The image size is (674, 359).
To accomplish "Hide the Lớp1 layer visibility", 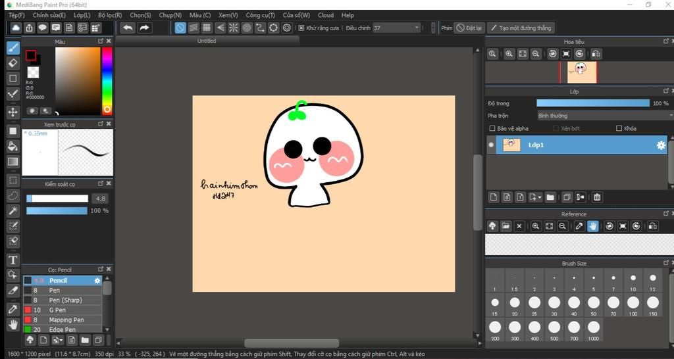I will pos(491,145).
